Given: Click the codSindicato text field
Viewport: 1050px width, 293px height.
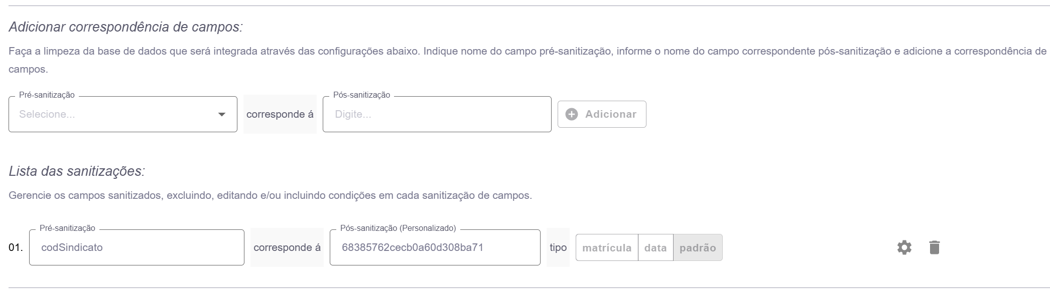Looking at the screenshot, I should click(x=137, y=247).
